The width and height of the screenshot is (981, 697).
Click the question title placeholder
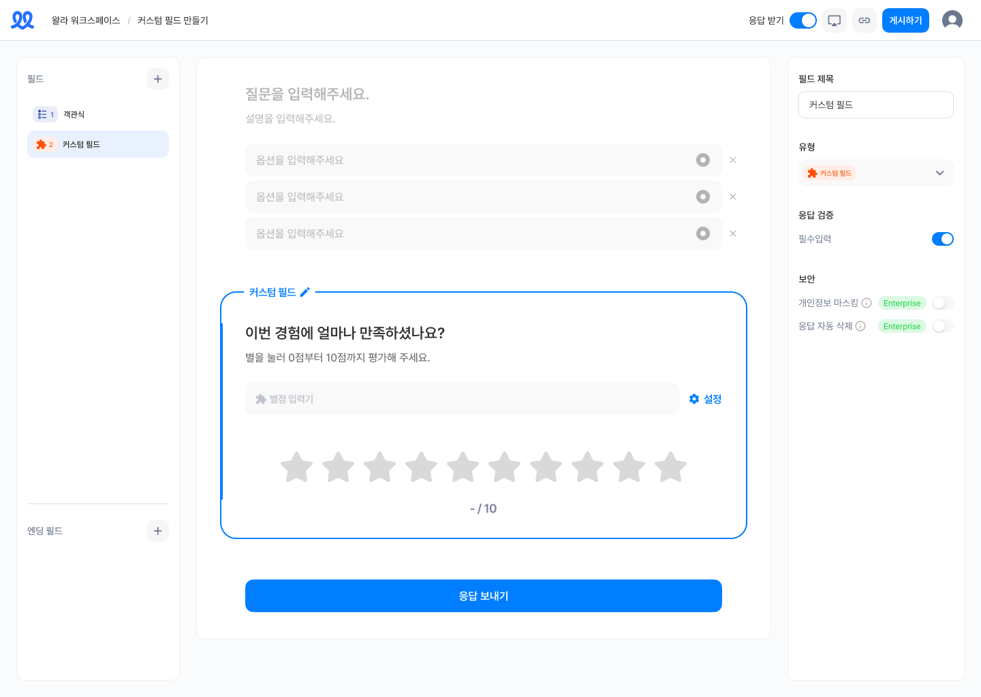click(x=307, y=94)
